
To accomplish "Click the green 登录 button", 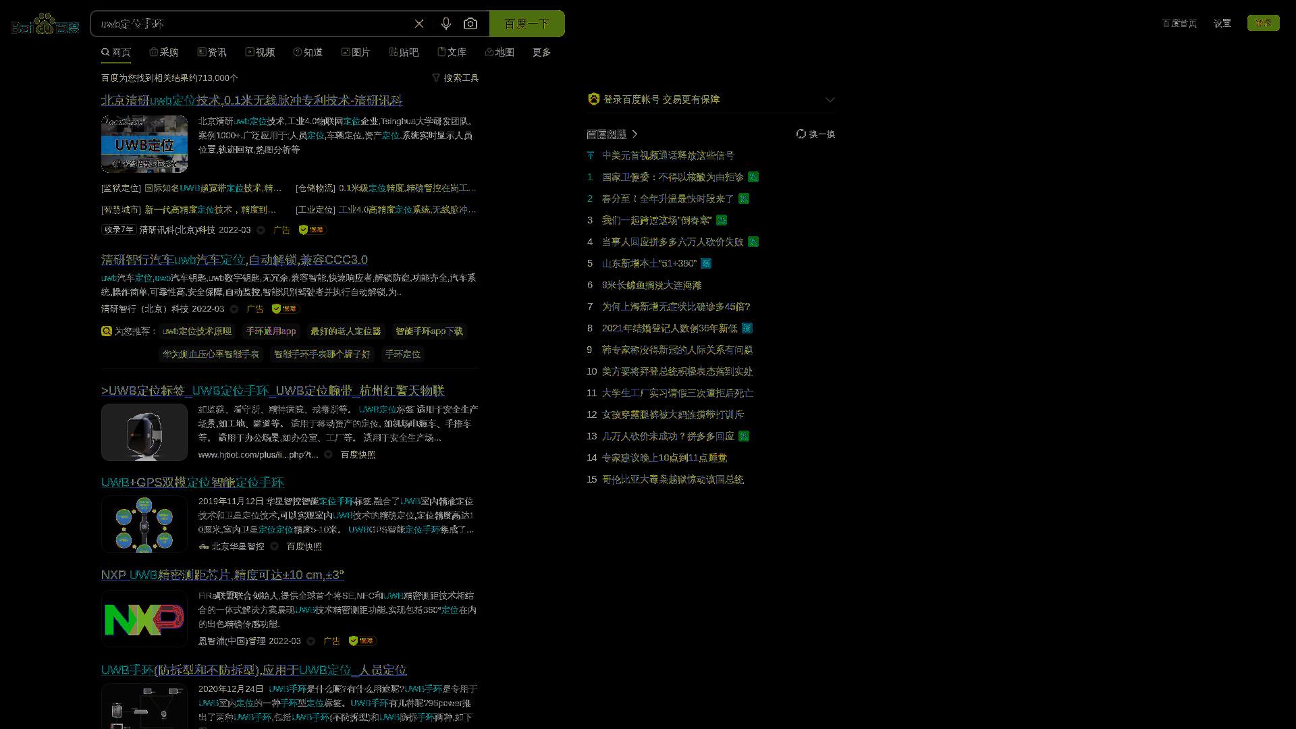I will 1264,23.
